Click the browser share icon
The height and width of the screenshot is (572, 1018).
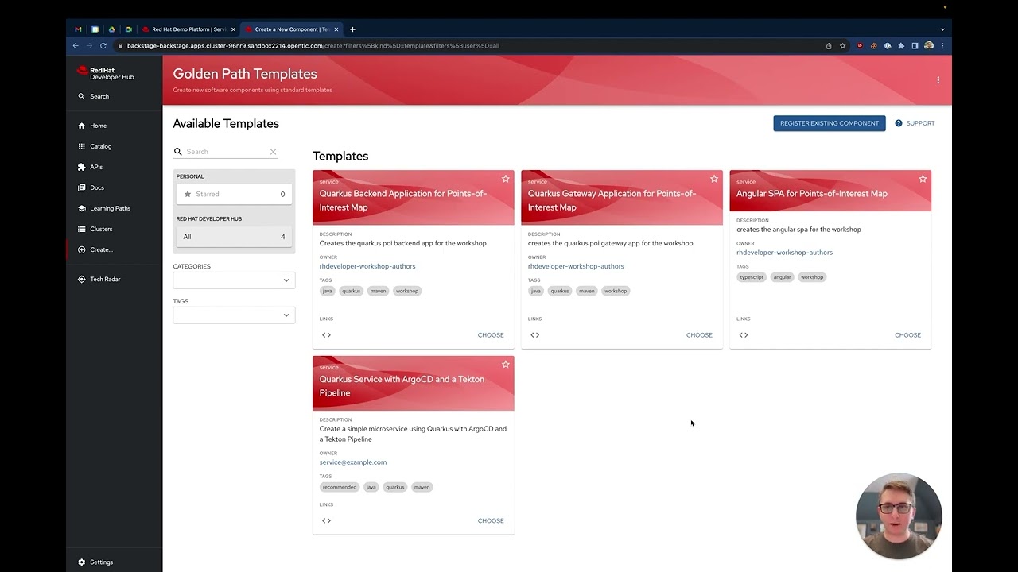coord(829,45)
